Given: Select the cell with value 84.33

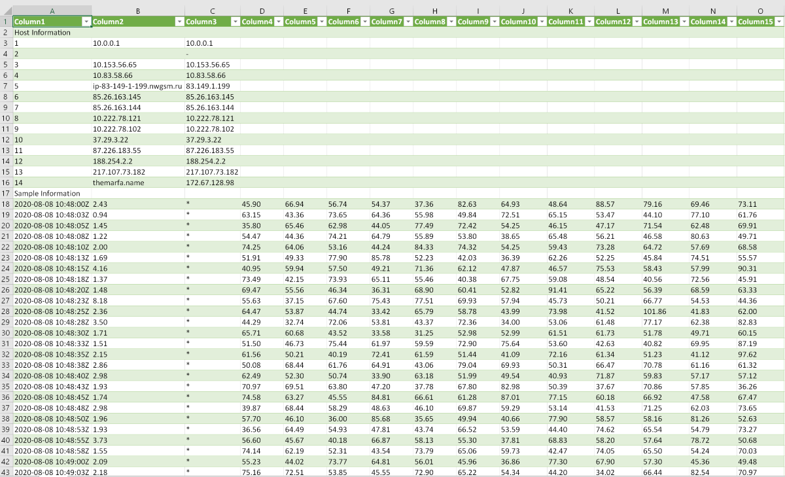Looking at the screenshot, I should tap(434, 247).
